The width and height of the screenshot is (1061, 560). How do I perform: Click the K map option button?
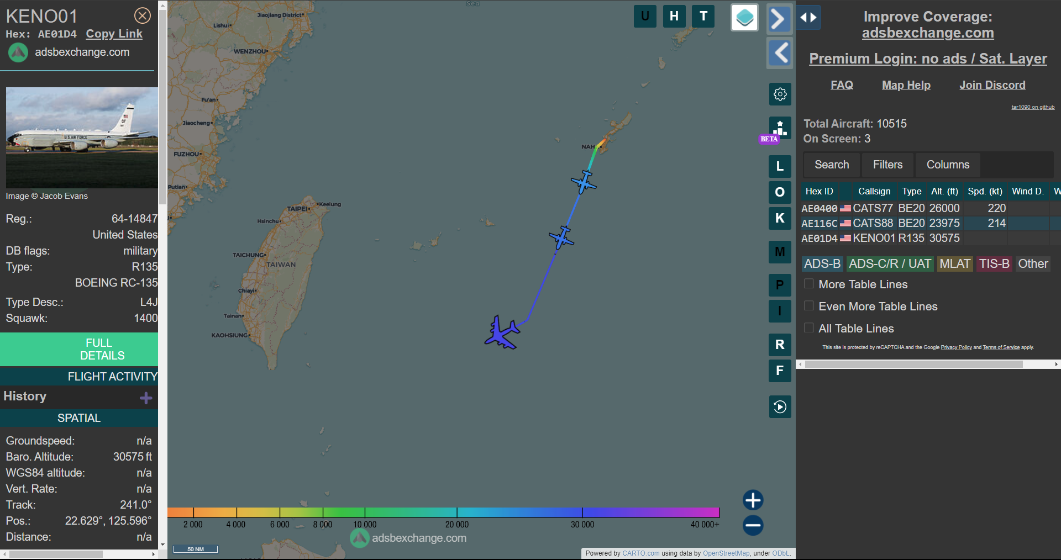(x=780, y=218)
